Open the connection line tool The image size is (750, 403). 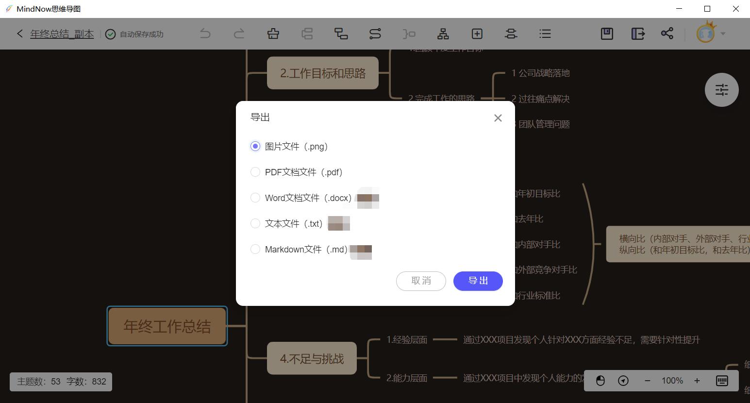pos(375,34)
